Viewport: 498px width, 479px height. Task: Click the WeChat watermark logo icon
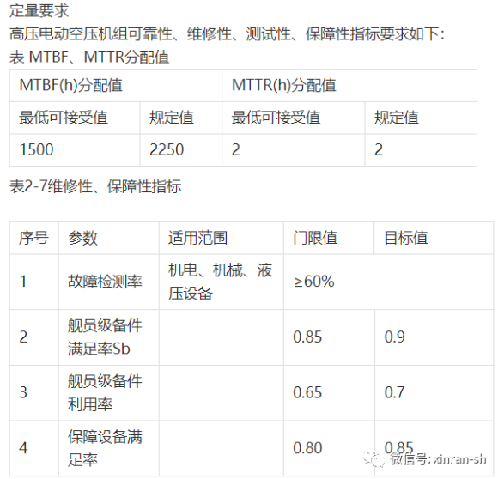pyautogui.click(x=374, y=459)
